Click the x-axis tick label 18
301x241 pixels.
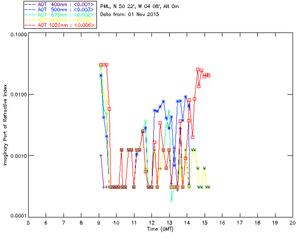coord(257,223)
